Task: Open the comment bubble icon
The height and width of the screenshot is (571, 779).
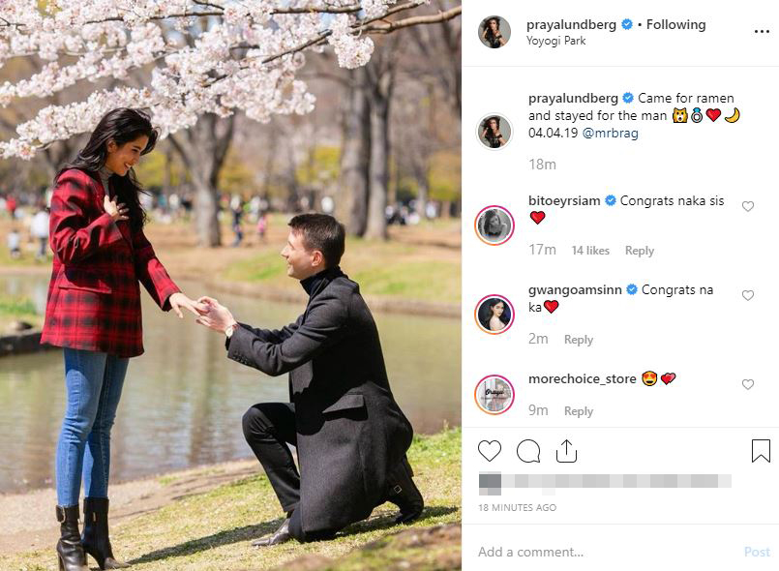Action: tap(528, 451)
